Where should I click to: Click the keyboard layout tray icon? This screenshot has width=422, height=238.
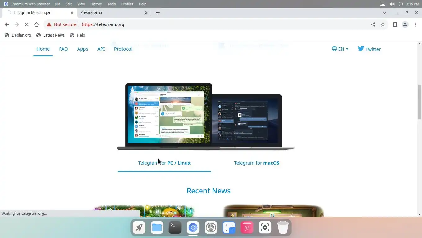[x=383, y=4]
